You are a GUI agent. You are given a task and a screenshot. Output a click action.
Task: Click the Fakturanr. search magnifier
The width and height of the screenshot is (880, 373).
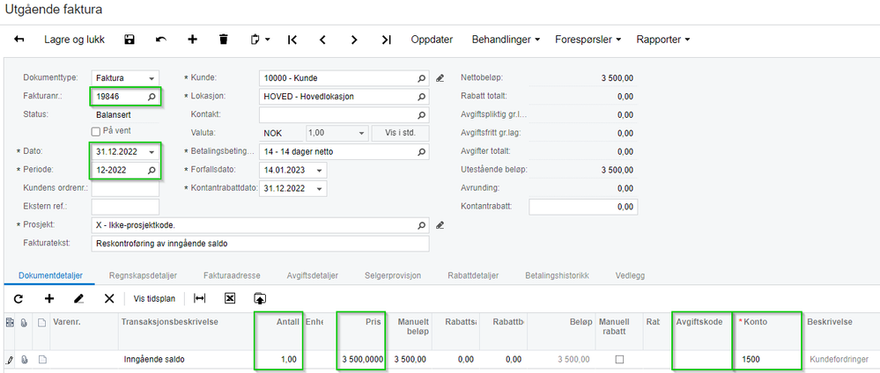(152, 97)
